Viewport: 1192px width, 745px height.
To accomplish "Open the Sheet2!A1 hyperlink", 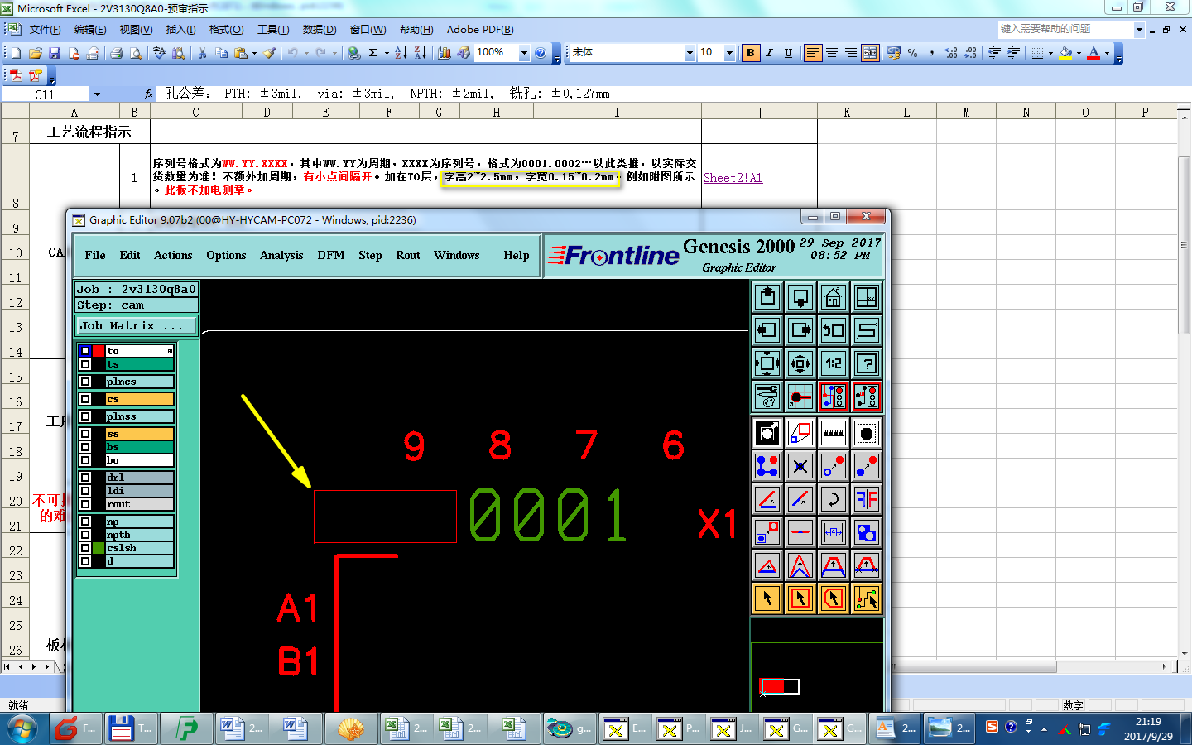I will 733,178.
